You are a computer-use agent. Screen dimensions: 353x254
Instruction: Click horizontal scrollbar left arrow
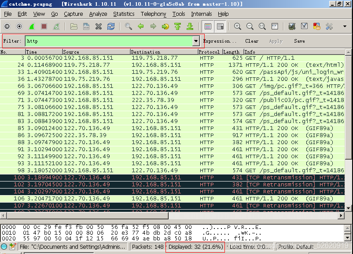[x=4, y=216]
